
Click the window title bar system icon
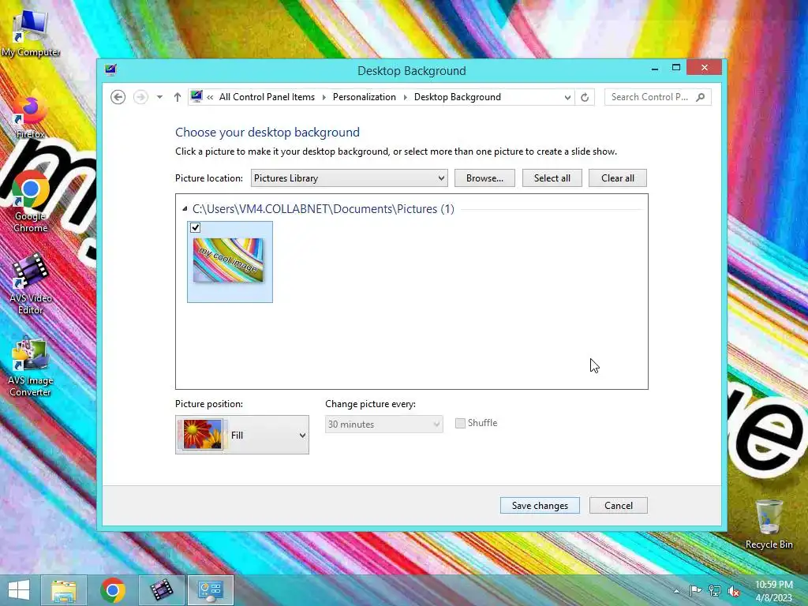pyautogui.click(x=110, y=69)
